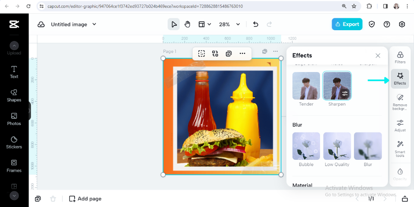This screenshot has width=414, height=207.
Task: Apply the Low Quality blur effect
Action: click(x=337, y=146)
